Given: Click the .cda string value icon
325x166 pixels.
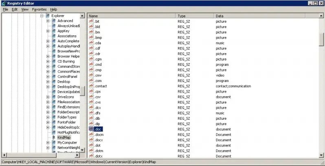Looking at the screenshot, I should pos(91,43).
